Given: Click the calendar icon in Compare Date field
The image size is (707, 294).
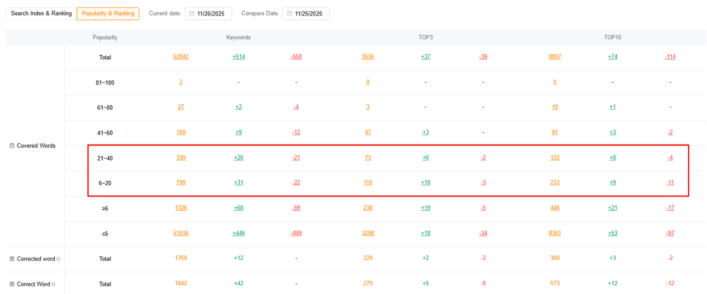Looking at the screenshot, I should coord(289,14).
